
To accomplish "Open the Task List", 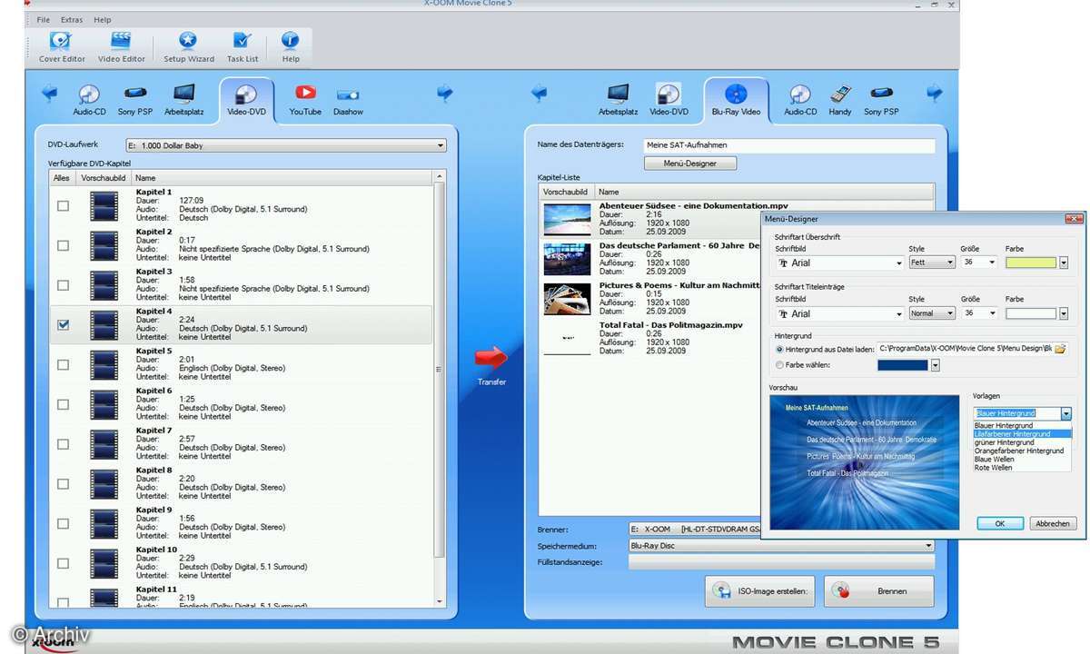I will pos(243,47).
